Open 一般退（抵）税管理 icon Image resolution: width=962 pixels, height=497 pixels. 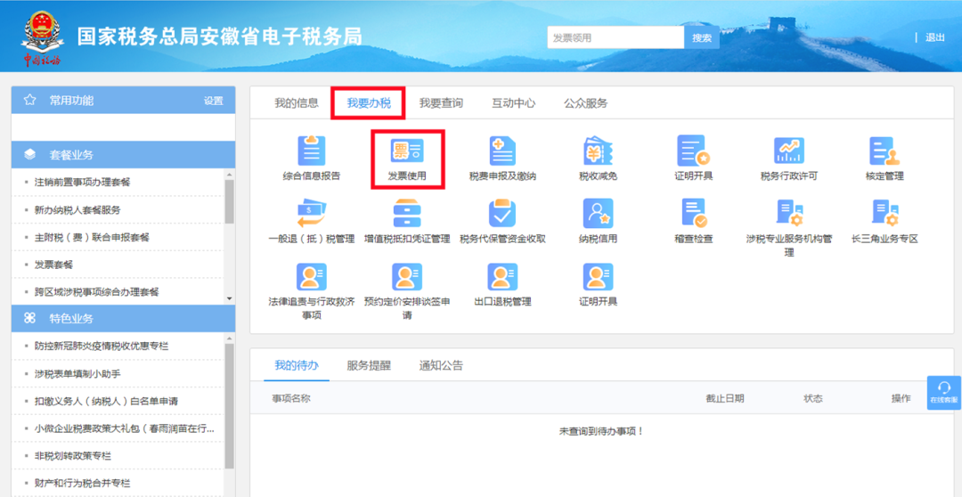point(312,214)
